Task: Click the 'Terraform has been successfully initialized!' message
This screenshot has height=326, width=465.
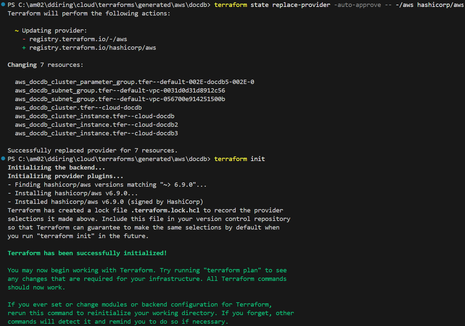Action: [87, 253]
